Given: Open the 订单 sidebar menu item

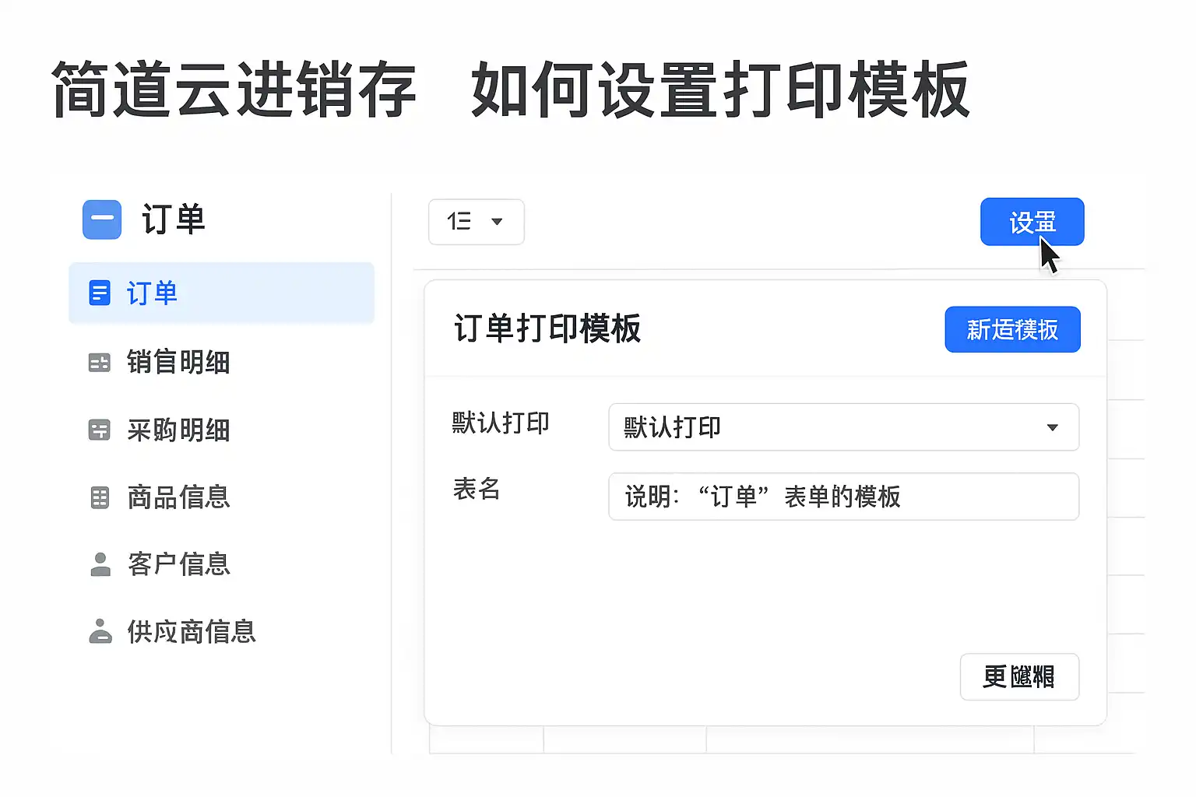Looking at the screenshot, I should point(222,293).
